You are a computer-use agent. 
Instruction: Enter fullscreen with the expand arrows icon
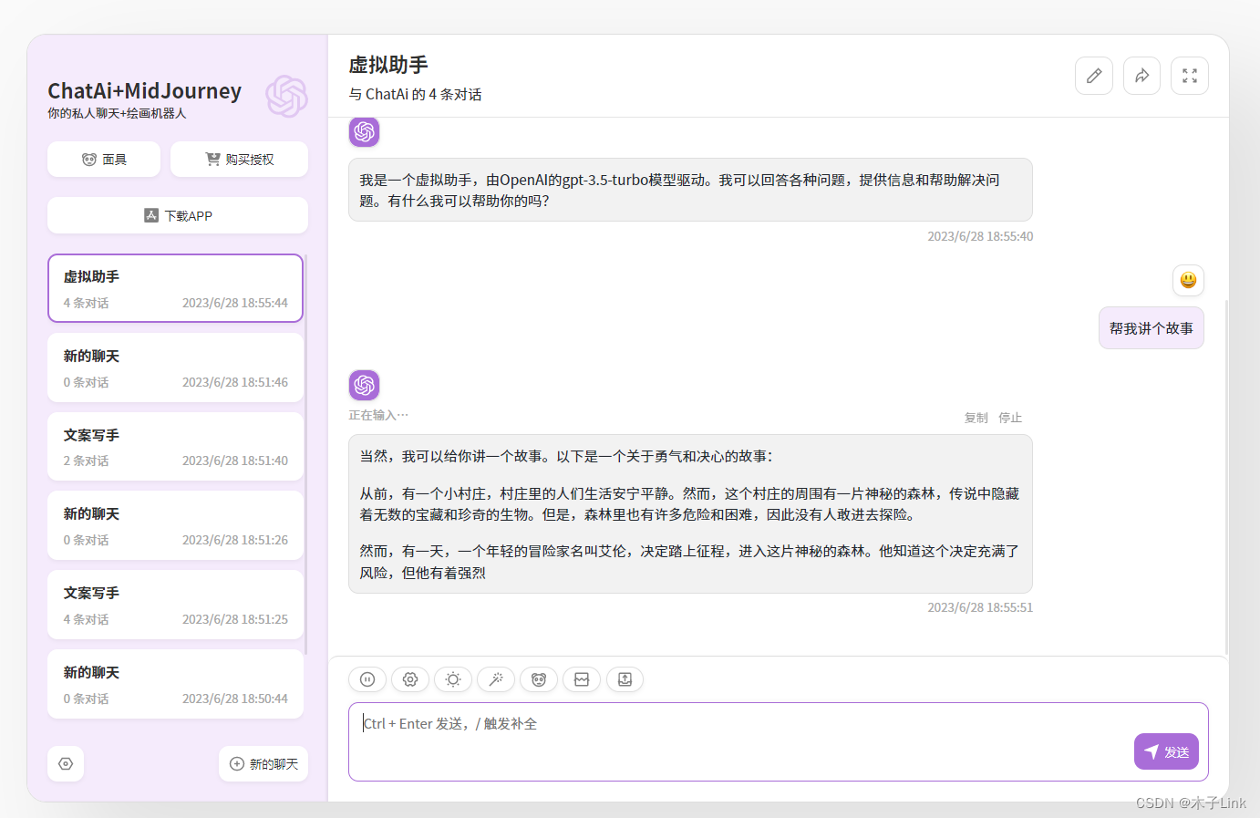[1190, 76]
